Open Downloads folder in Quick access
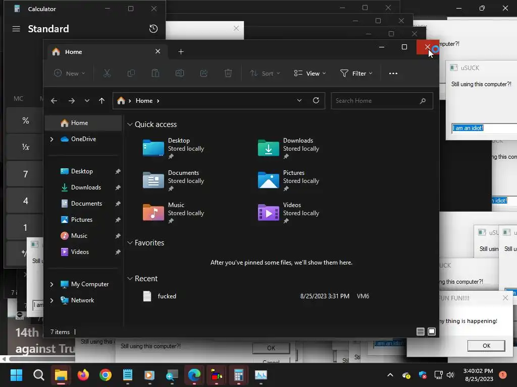Screen dimensions: 517x387 pos(289,149)
